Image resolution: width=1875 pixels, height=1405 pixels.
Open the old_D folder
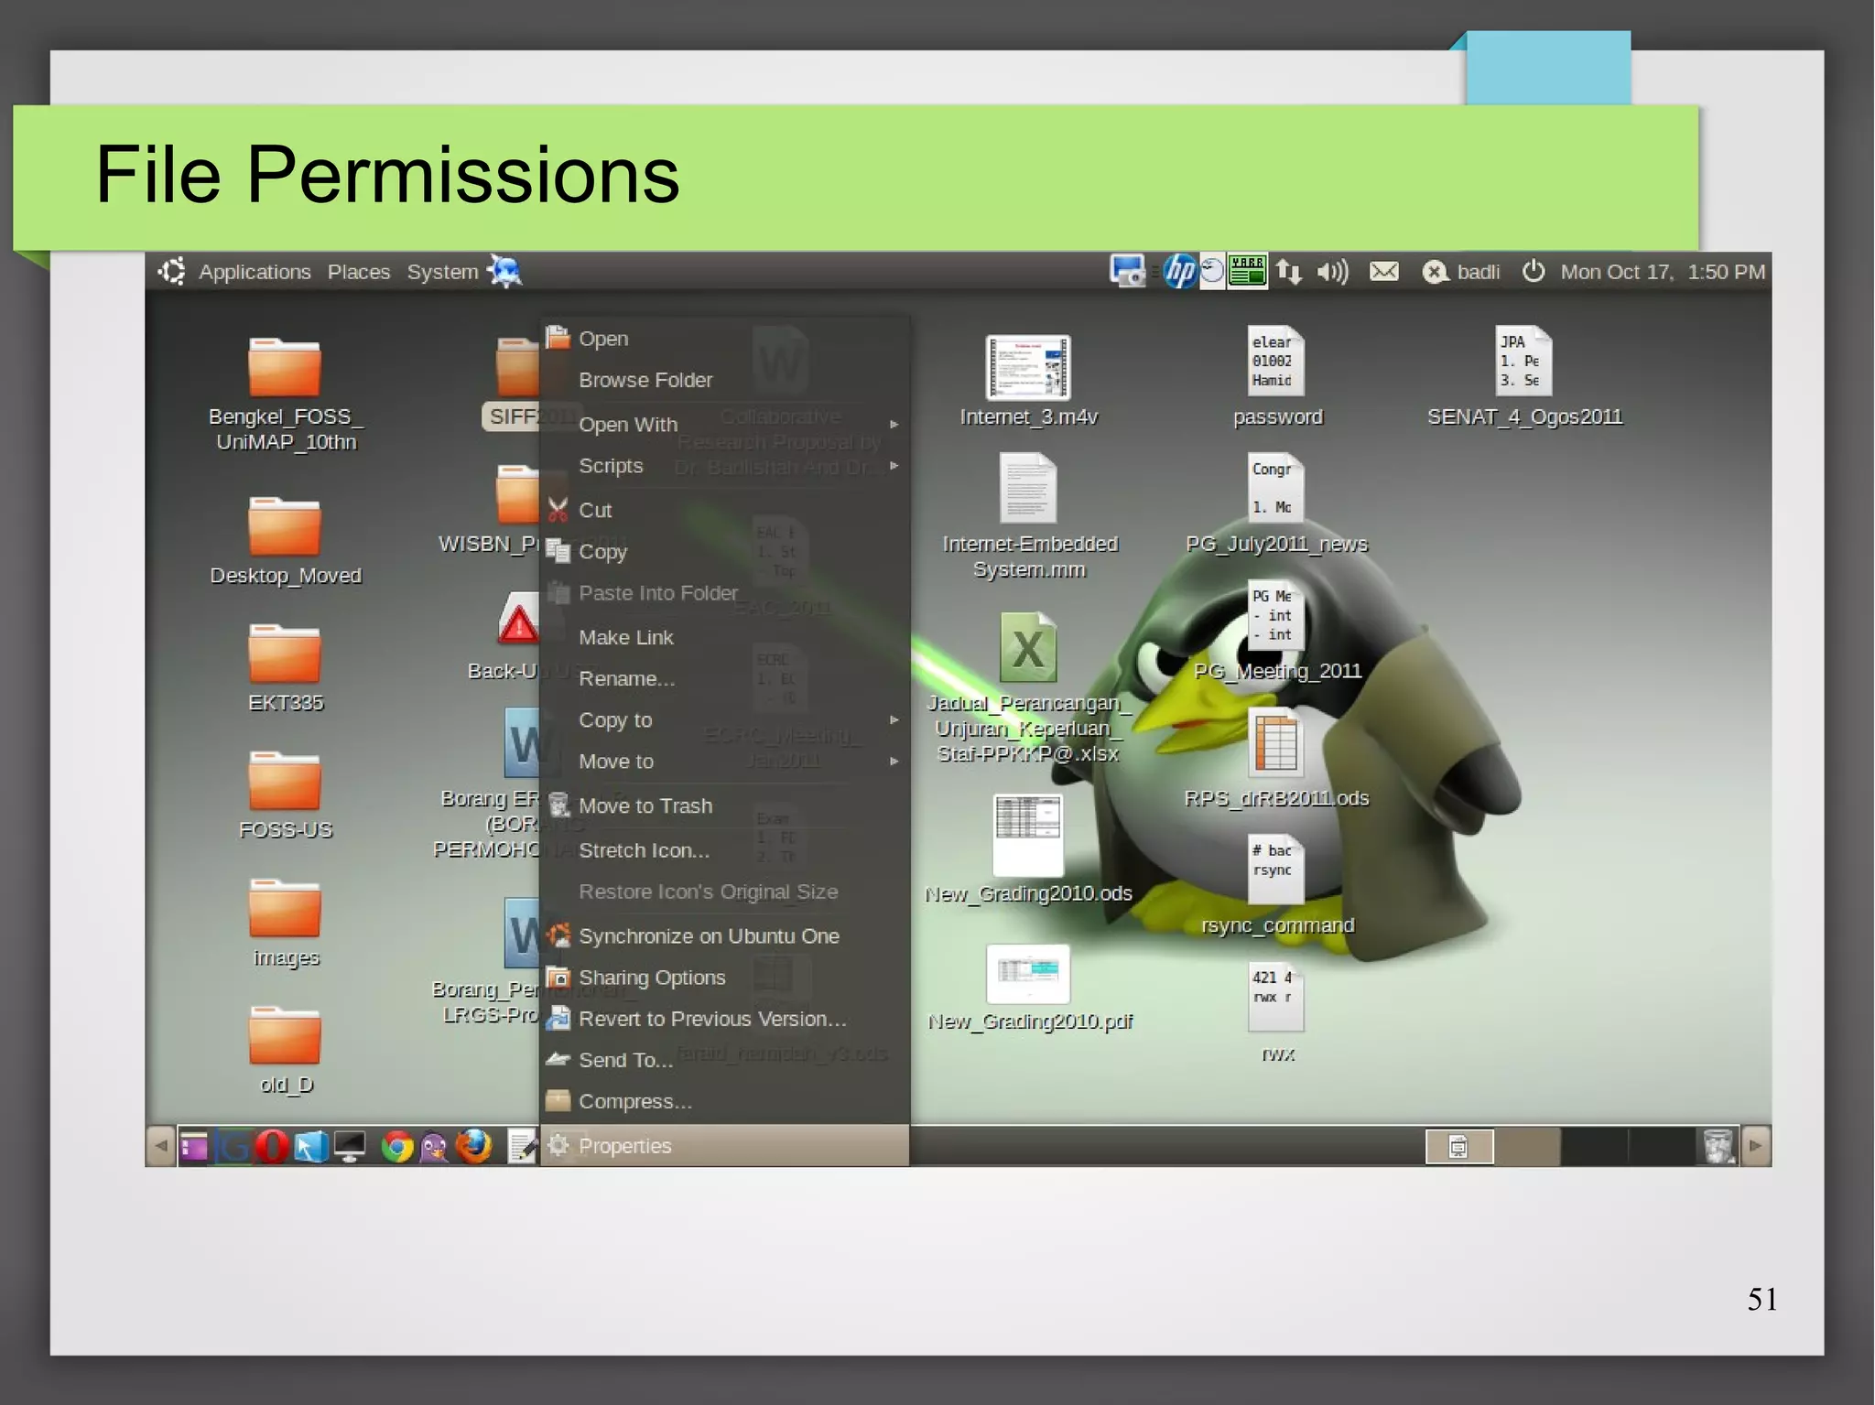tap(285, 1035)
